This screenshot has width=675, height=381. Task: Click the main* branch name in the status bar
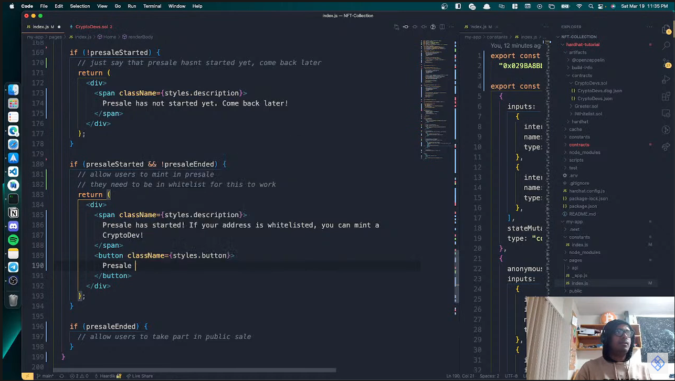point(47,376)
